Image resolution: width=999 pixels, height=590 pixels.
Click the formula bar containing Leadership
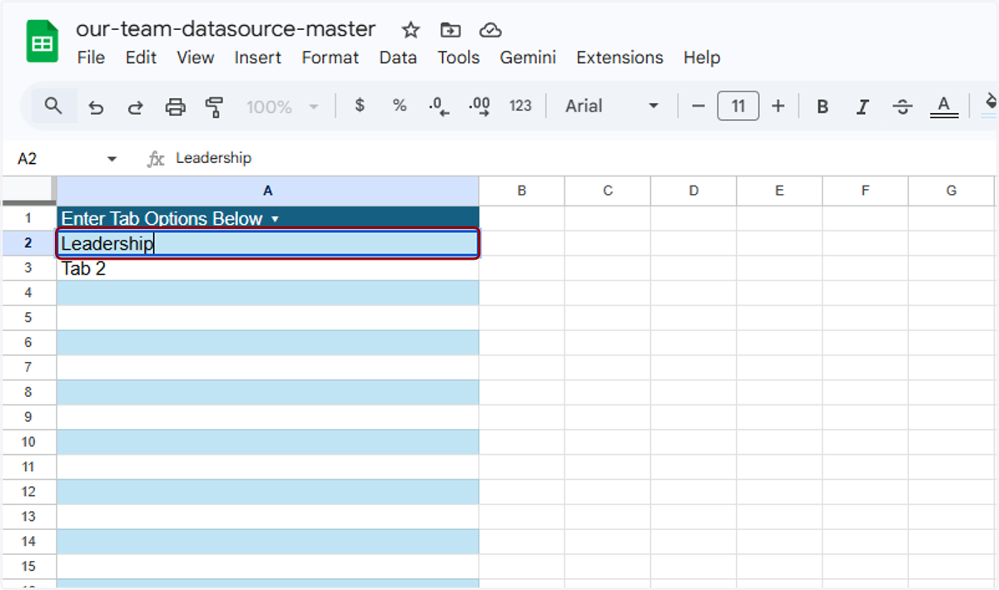pyautogui.click(x=583, y=158)
